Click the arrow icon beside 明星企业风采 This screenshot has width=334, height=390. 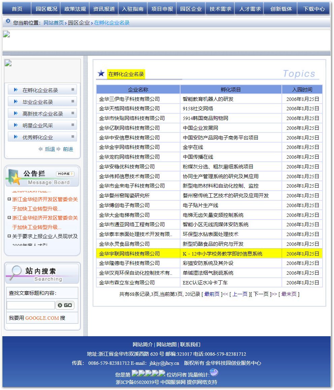(x=15, y=125)
